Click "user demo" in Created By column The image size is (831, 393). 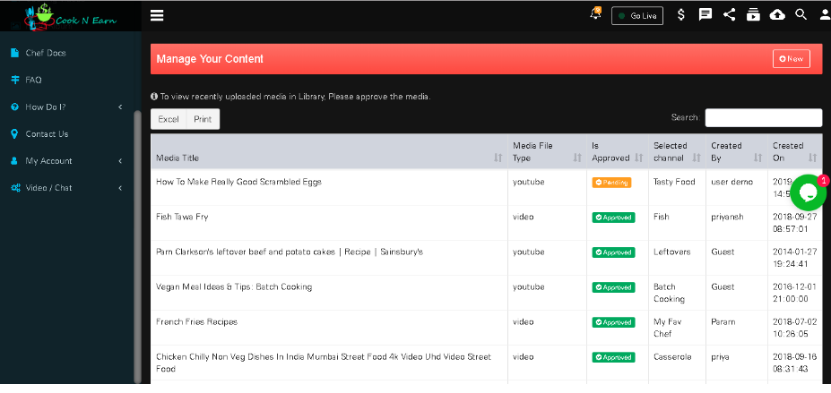(x=731, y=182)
